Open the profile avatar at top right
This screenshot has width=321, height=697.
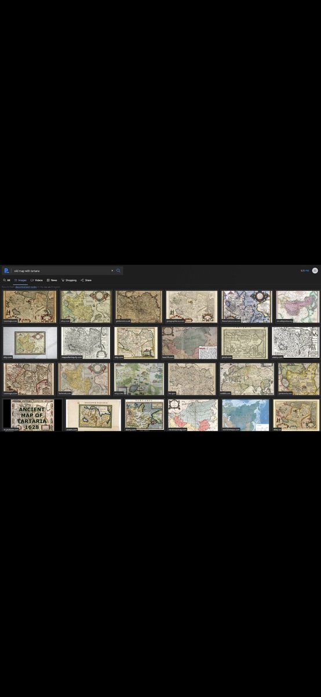[315, 271]
